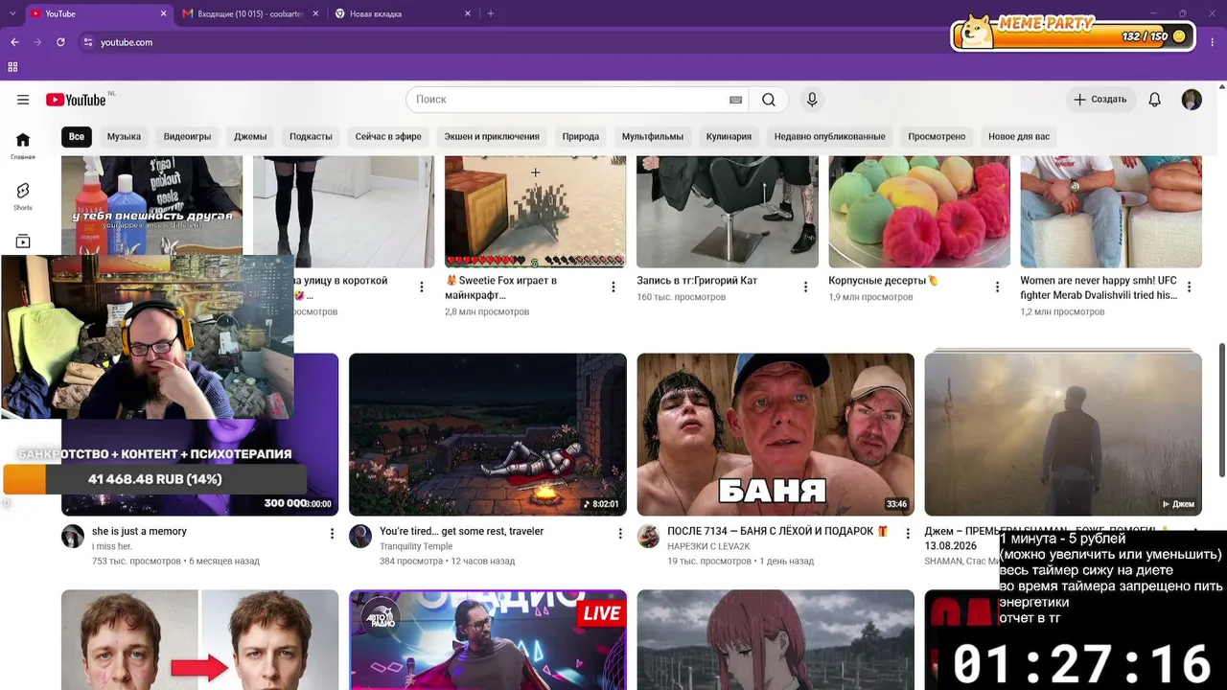Select the Музыка filter chip
The width and height of the screenshot is (1227, 690).
[124, 137]
